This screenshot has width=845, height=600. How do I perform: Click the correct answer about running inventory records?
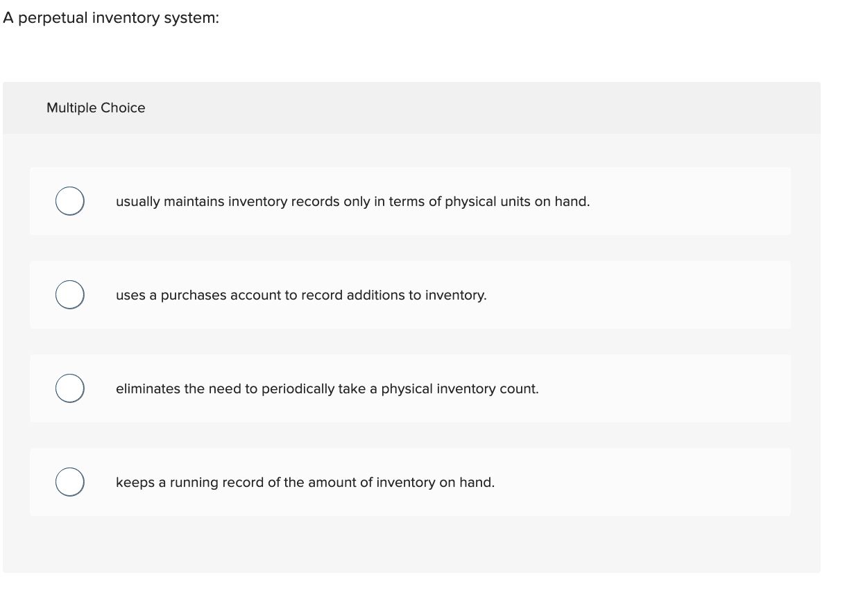pyautogui.click(x=305, y=483)
